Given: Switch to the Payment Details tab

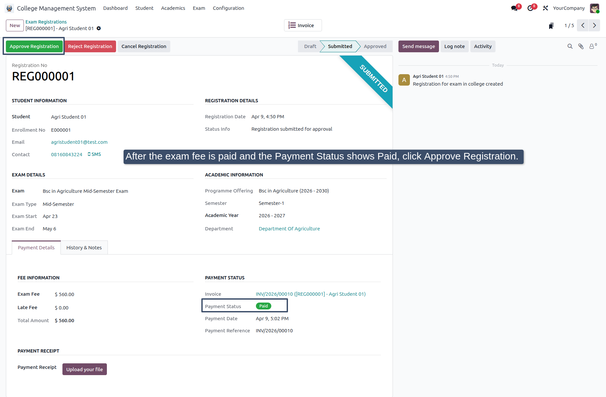Looking at the screenshot, I should click(36, 248).
